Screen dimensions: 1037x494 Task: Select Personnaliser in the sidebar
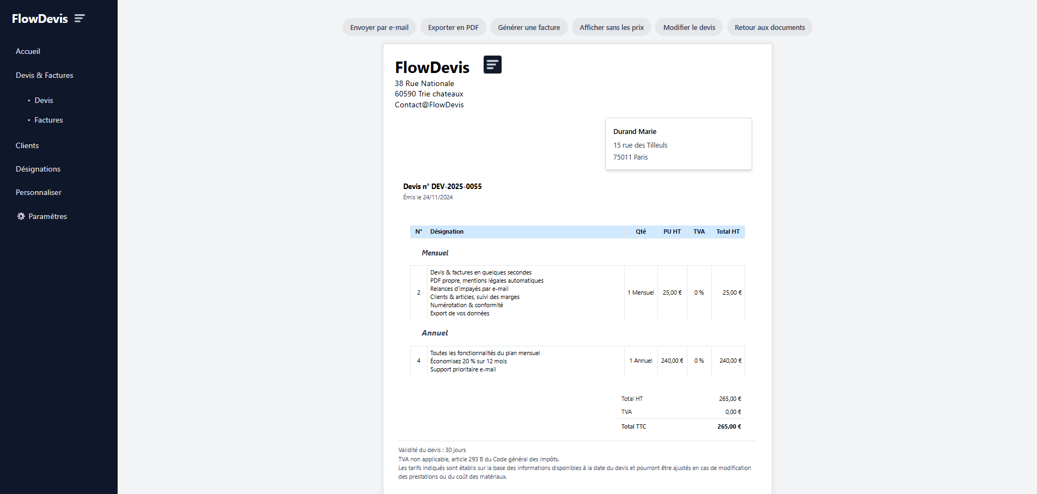[39, 192]
